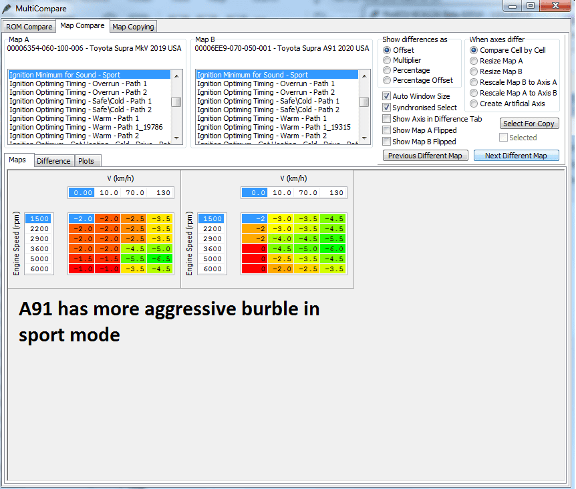Select 'Safe\Cold - Path 2' in Map A list

(90, 110)
